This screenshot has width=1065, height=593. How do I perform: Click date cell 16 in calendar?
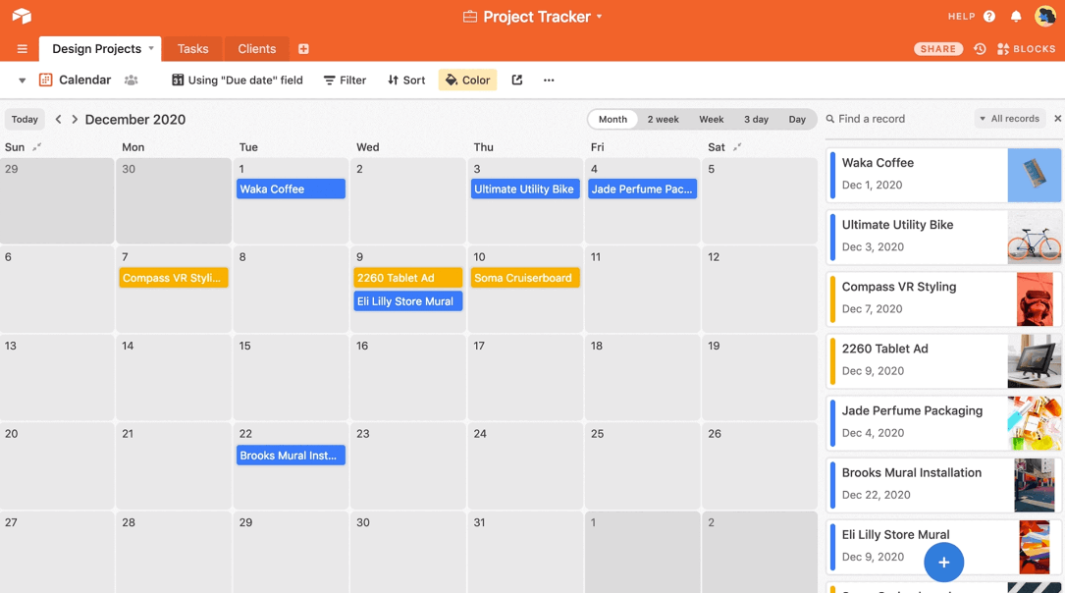(x=407, y=377)
